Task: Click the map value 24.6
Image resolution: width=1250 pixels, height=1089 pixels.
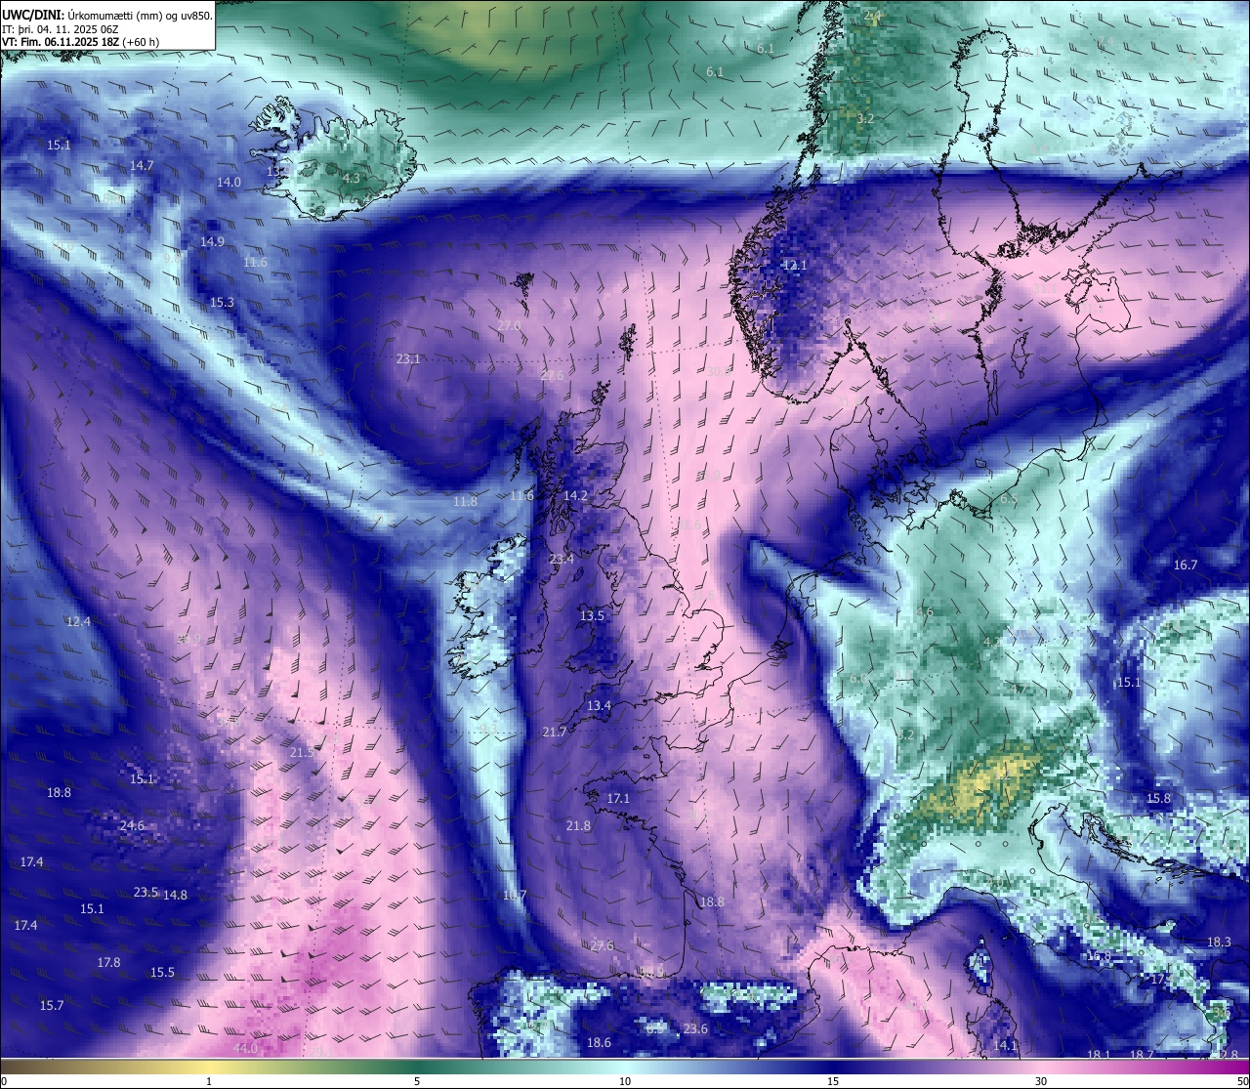Action: click(x=132, y=825)
